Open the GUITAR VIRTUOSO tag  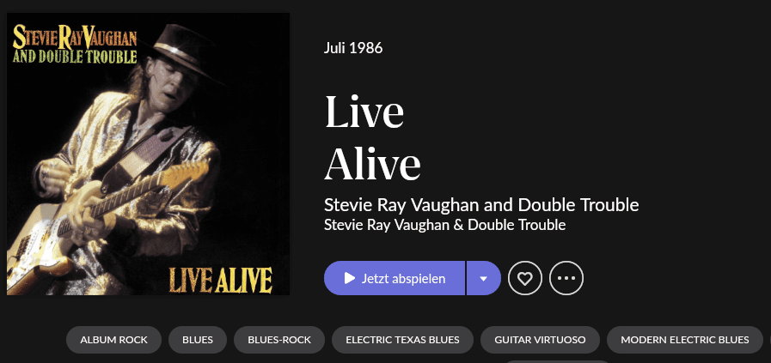click(x=540, y=340)
